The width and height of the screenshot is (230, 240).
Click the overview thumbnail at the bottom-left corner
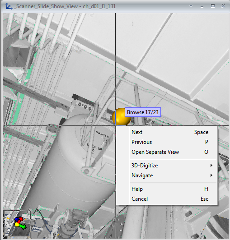17,223
